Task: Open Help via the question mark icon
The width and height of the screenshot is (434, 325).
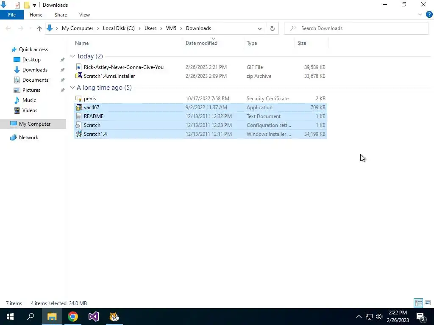Action: point(429,15)
